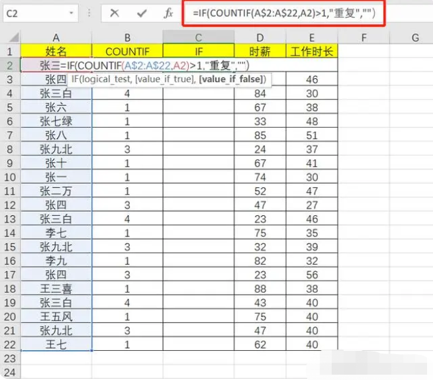433x380 pixels.
Task: Select column D header
Action: click(x=260, y=38)
